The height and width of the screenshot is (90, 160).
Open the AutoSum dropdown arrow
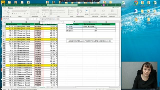79,10
